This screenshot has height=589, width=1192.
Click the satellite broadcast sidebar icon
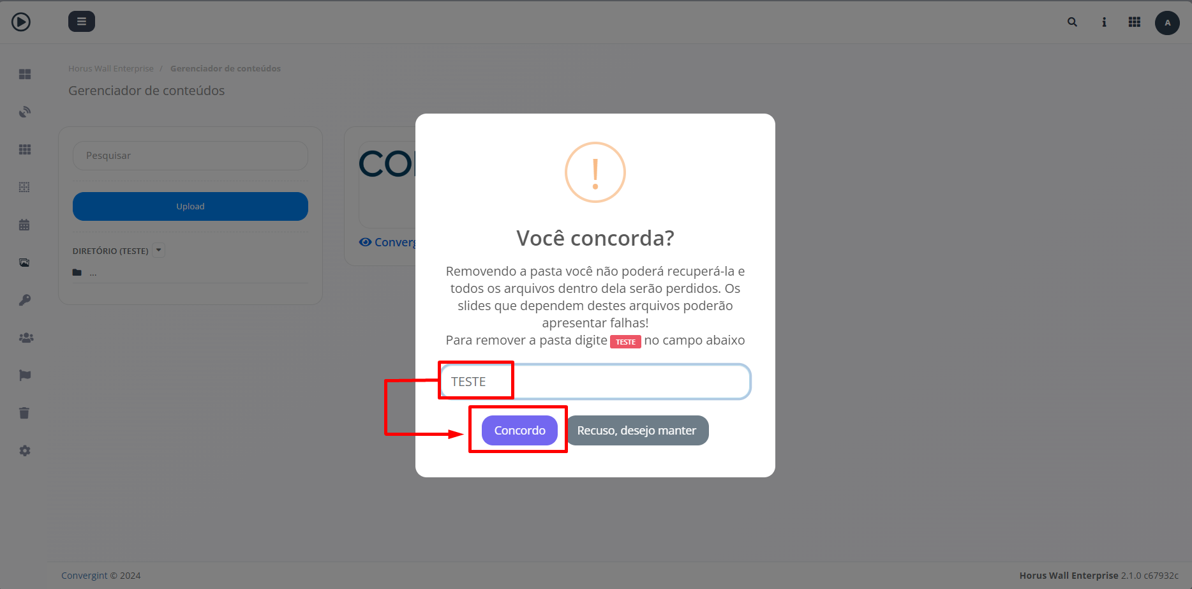25,112
